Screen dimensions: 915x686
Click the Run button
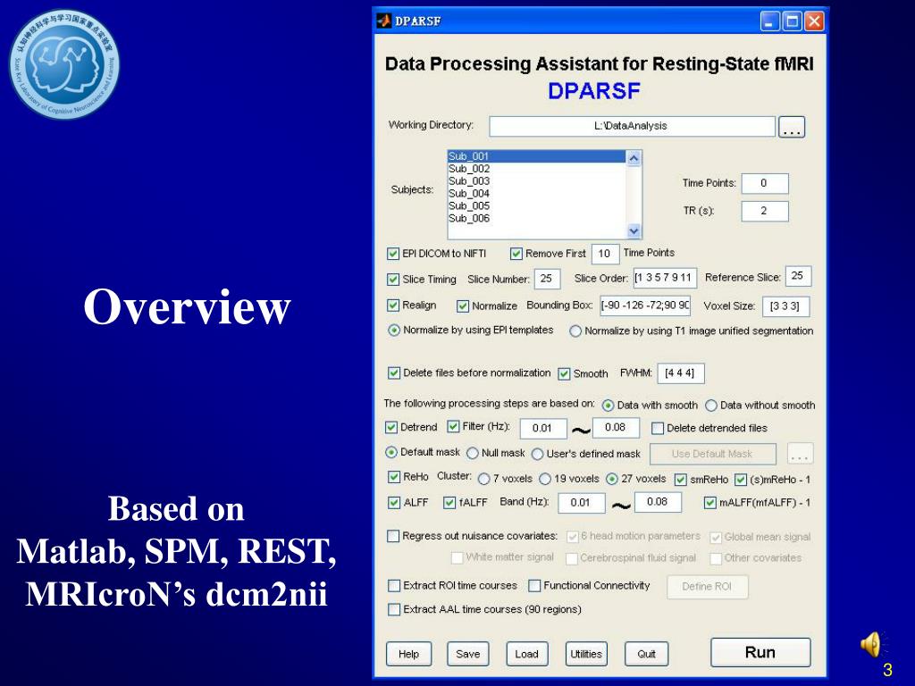tap(761, 652)
